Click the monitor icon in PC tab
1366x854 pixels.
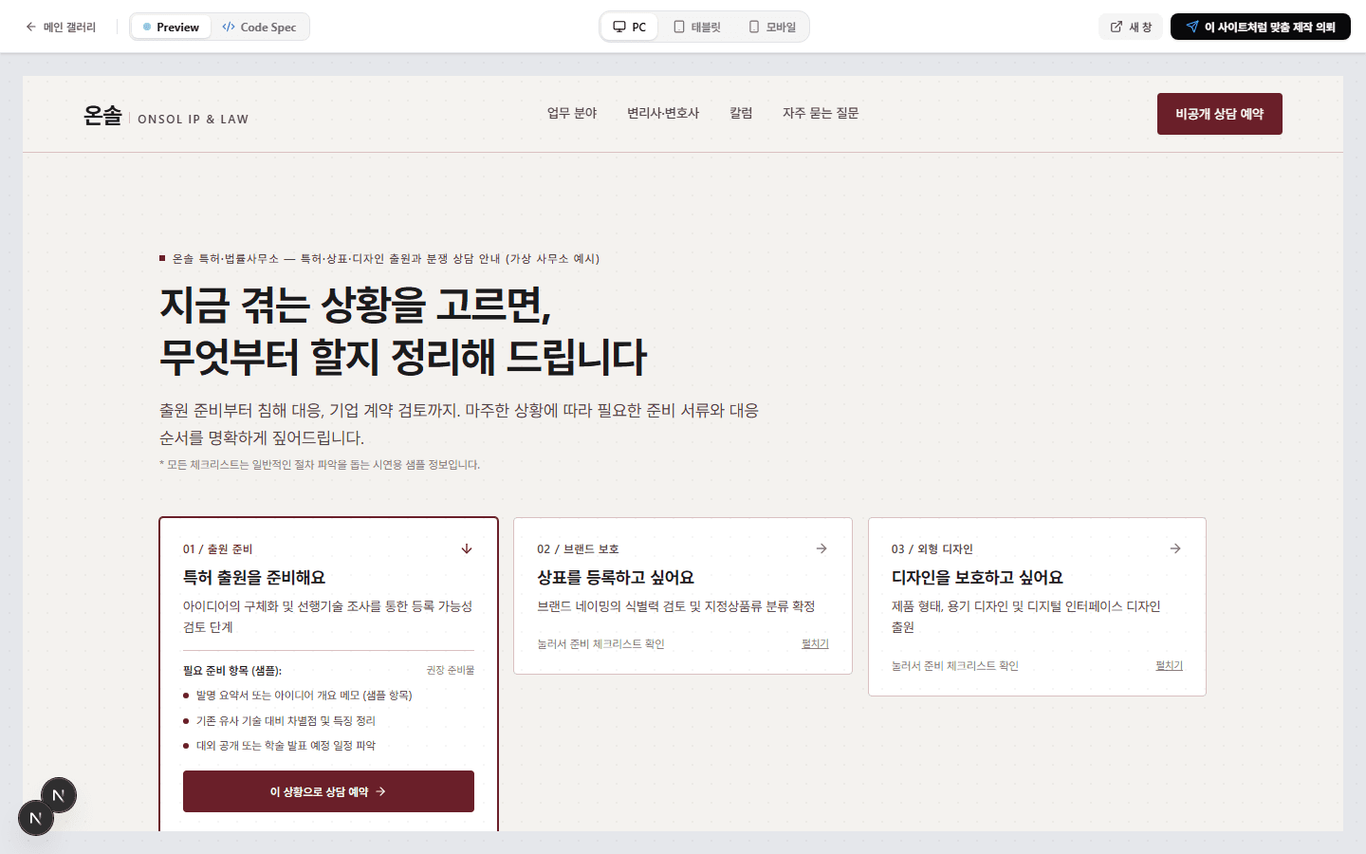point(619,27)
